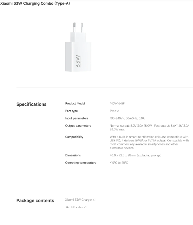Click the -10°C to 40°C value

(119, 163)
